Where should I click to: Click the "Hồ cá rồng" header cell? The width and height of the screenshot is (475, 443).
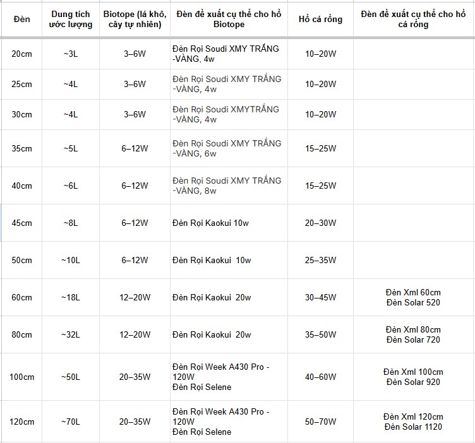click(x=320, y=19)
